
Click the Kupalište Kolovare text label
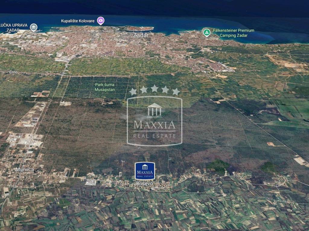pos(78,21)
